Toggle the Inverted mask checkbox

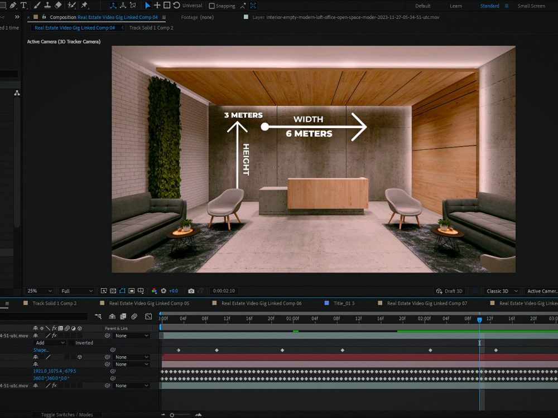click(x=72, y=343)
